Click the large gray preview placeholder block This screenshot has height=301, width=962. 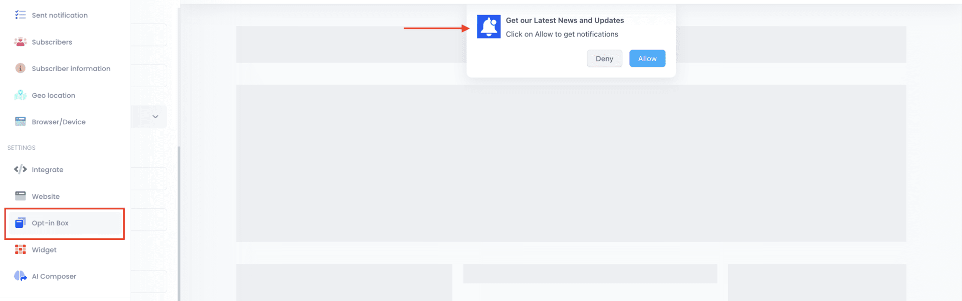coord(571,163)
